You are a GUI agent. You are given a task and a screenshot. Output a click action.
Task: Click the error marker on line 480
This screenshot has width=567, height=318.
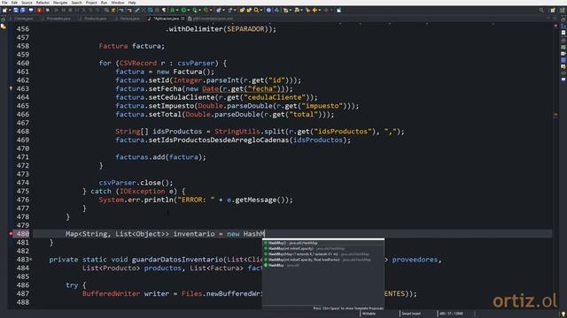(x=11, y=233)
